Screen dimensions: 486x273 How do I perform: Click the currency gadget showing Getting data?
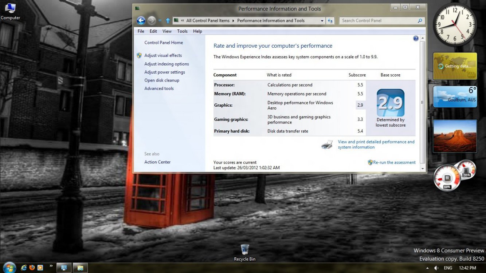tap(455, 66)
